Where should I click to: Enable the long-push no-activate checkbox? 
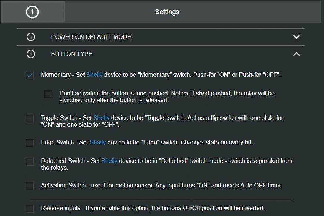[48, 94]
